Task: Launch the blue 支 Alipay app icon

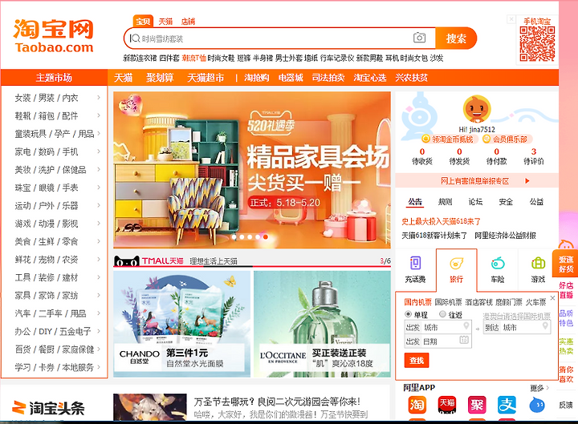Action: coord(507,405)
